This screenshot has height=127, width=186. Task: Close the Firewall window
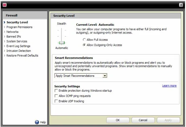181,5
